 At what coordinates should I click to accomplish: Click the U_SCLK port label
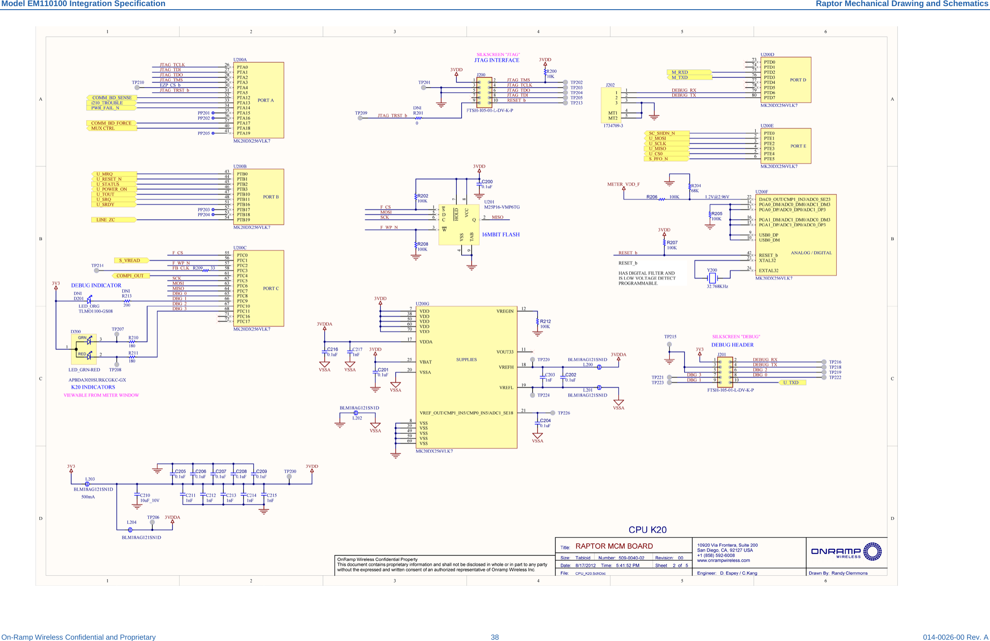pyautogui.click(x=667, y=143)
